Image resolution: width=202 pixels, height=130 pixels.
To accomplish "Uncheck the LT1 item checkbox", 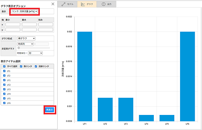I will (x=4, y=71).
